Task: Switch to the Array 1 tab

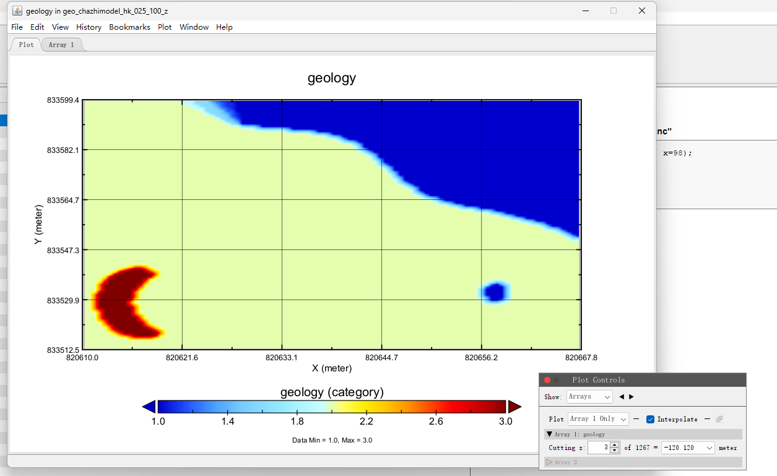Action: (61, 45)
